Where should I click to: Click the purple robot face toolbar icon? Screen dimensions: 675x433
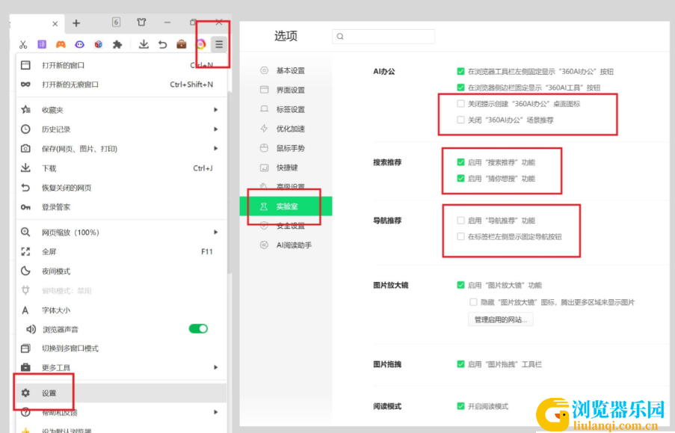pyautogui.click(x=80, y=44)
